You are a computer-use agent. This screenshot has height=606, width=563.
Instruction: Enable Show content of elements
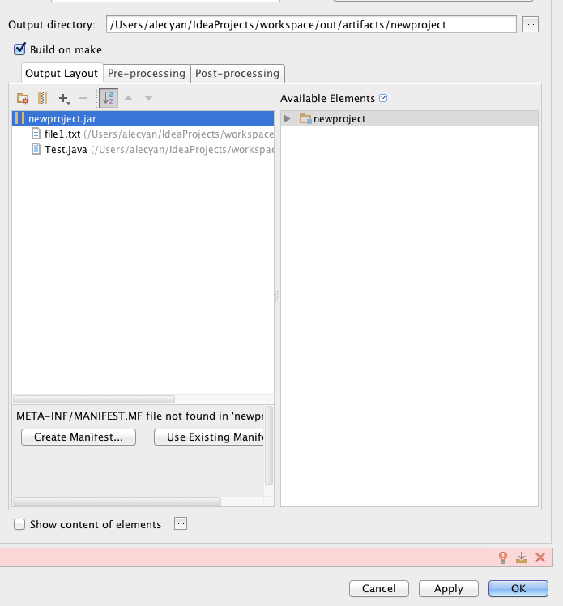pyautogui.click(x=19, y=524)
